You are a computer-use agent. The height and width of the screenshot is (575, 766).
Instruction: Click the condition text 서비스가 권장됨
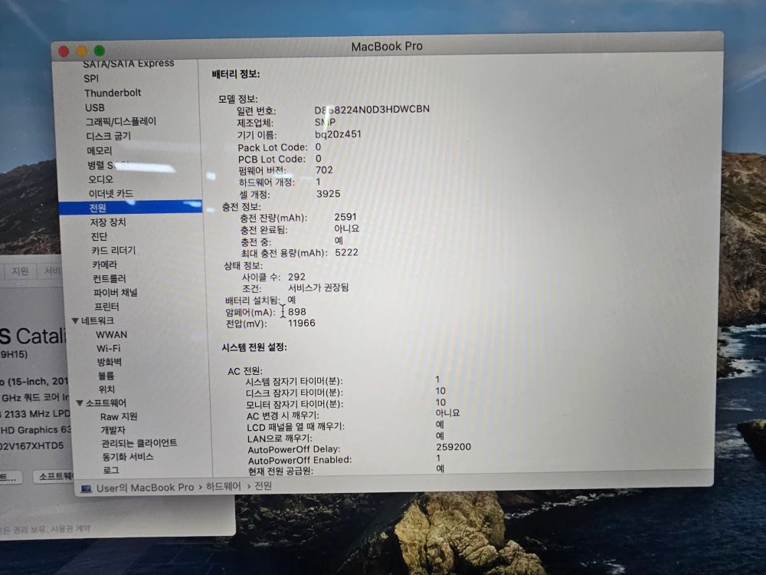pos(318,287)
